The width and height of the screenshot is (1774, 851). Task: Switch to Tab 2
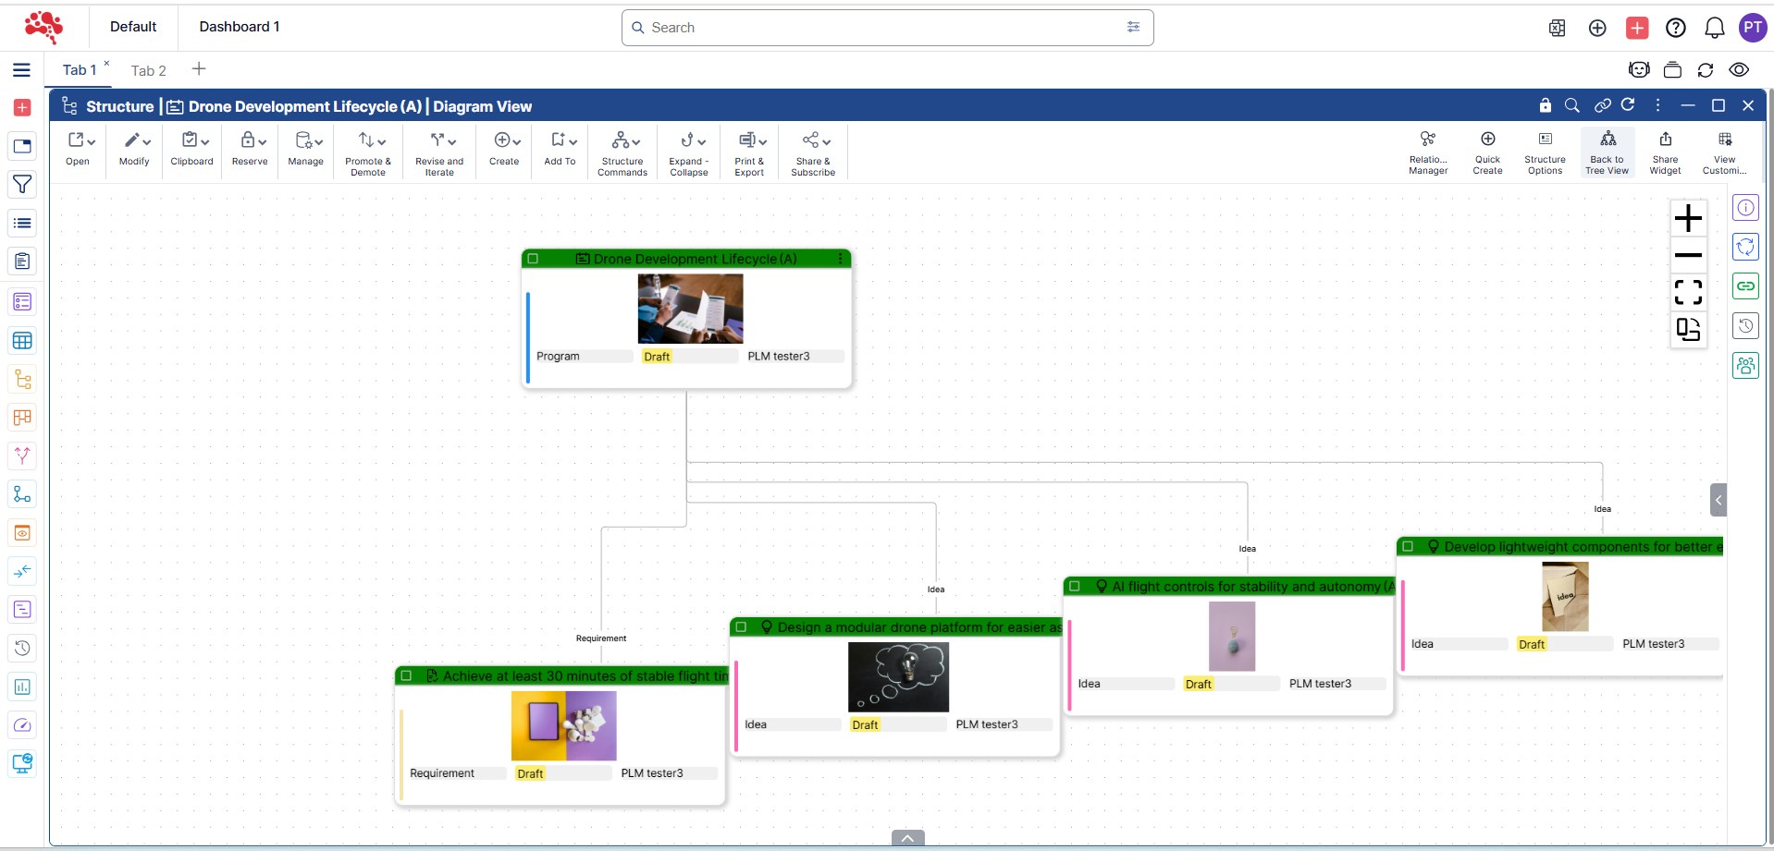(148, 70)
